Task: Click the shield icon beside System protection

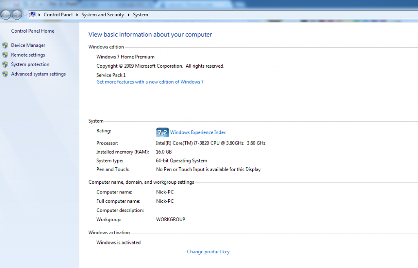Action: click(5, 64)
